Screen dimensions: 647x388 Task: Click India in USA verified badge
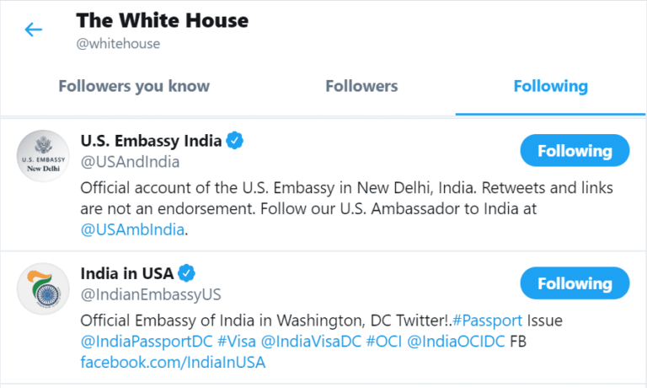186,273
